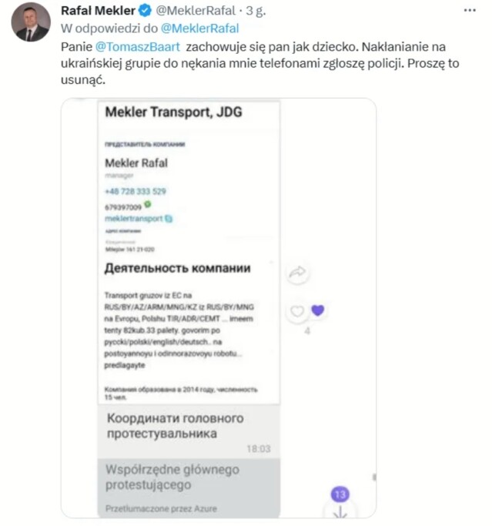Click the purple unread badge showing 13
The height and width of the screenshot is (526, 492).
[x=340, y=494]
